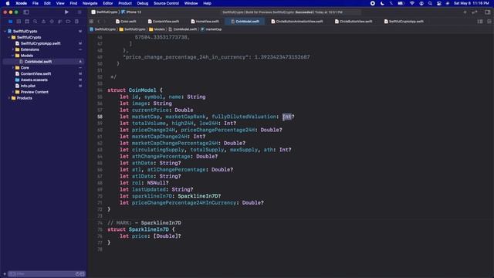Click the build status activity bar
The height and width of the screenshot is (278, 494).
[x=290, y=12]
